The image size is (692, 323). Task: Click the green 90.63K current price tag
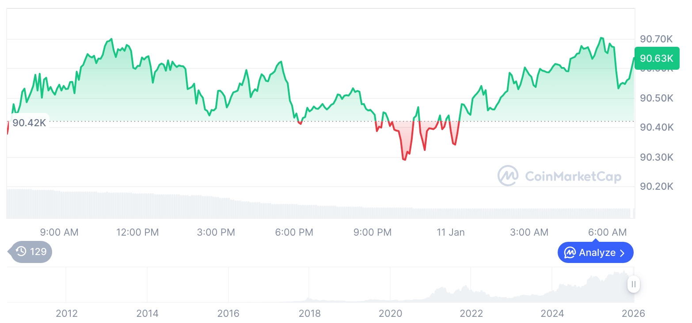coord(657,58)
